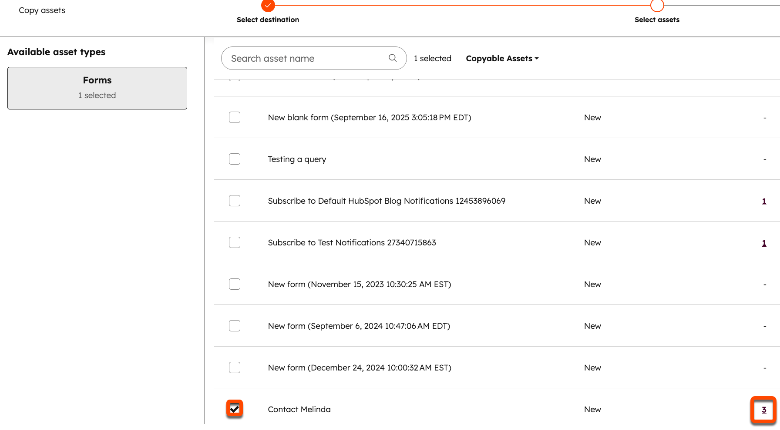Uncheck the Contact Melinda checkbox
The height and width of the screenshot is (430, 780).
235,409
